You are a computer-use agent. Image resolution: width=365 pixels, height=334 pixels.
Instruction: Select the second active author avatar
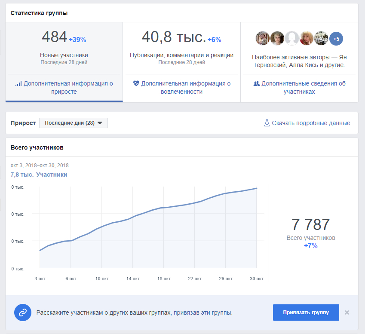277,38
